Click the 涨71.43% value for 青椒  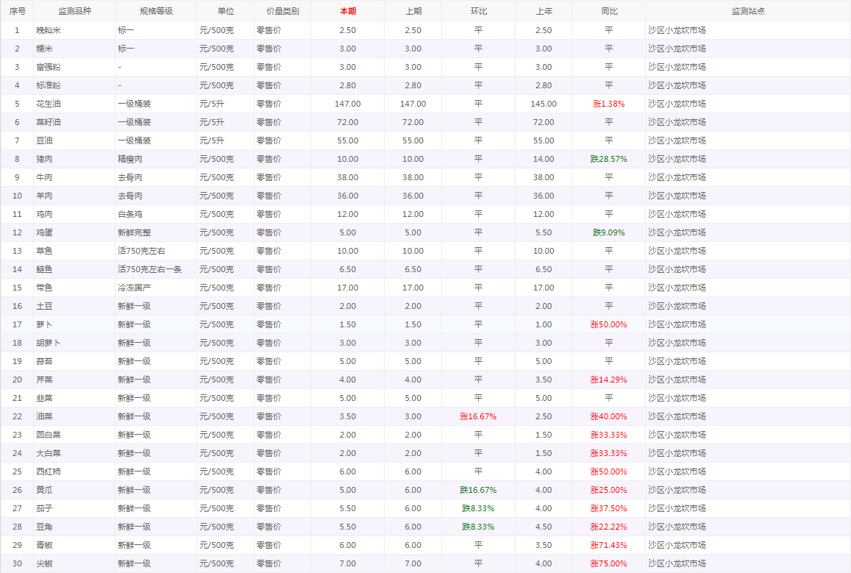608,545
